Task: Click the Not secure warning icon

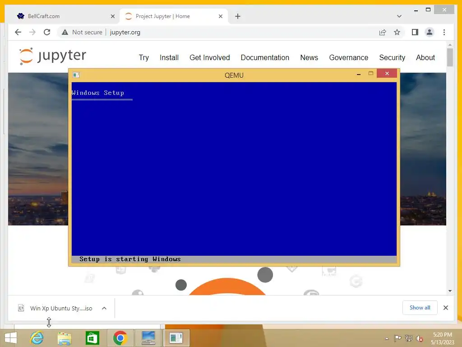Action: 65,32
